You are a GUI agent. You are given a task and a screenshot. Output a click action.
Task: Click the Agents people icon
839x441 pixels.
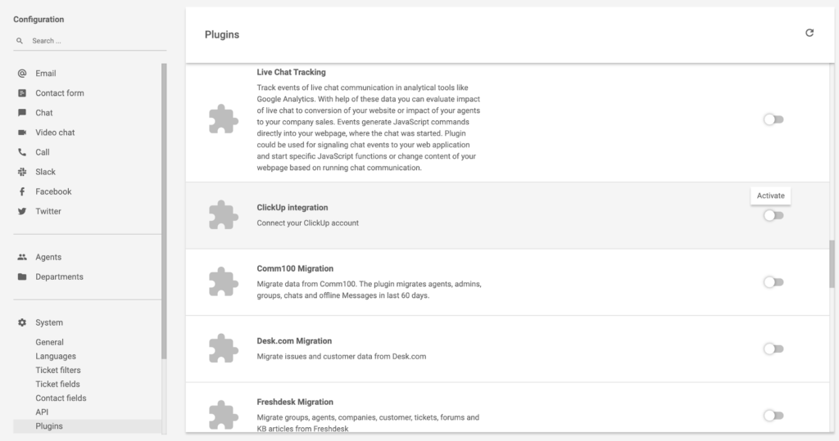click(22, 257)
